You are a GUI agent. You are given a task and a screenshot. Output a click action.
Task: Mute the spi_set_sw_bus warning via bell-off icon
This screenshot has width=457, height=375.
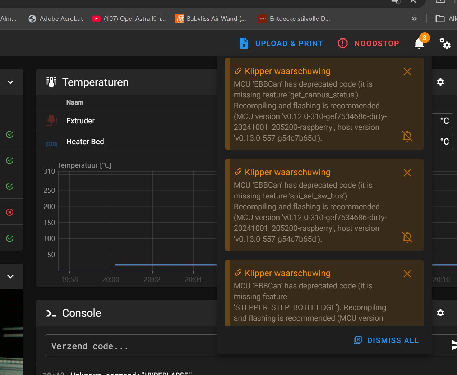pos(407,237)
